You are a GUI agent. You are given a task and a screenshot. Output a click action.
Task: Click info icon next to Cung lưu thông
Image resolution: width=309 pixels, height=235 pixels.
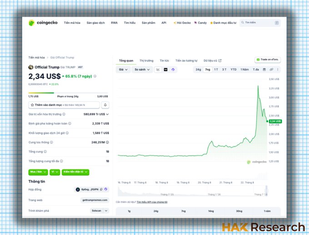point(51,142)
